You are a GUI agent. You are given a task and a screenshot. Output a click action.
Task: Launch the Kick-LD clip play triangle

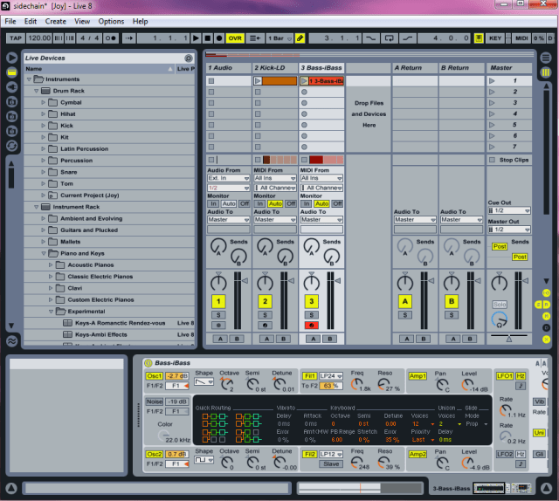click(x=258, y=80)
